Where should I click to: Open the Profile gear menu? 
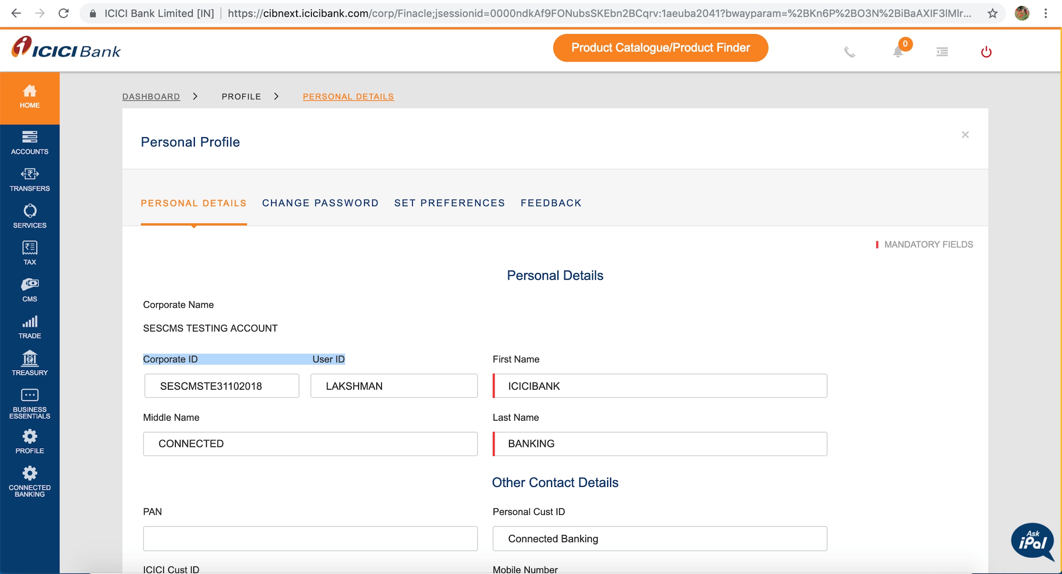pos(30,442)
